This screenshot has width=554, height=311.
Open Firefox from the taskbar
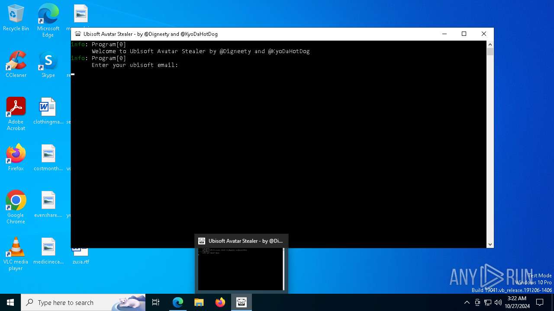(x=220, y=302)
